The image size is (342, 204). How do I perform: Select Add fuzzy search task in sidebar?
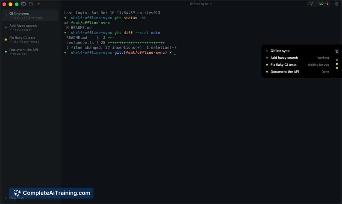[x=30, y=27]
